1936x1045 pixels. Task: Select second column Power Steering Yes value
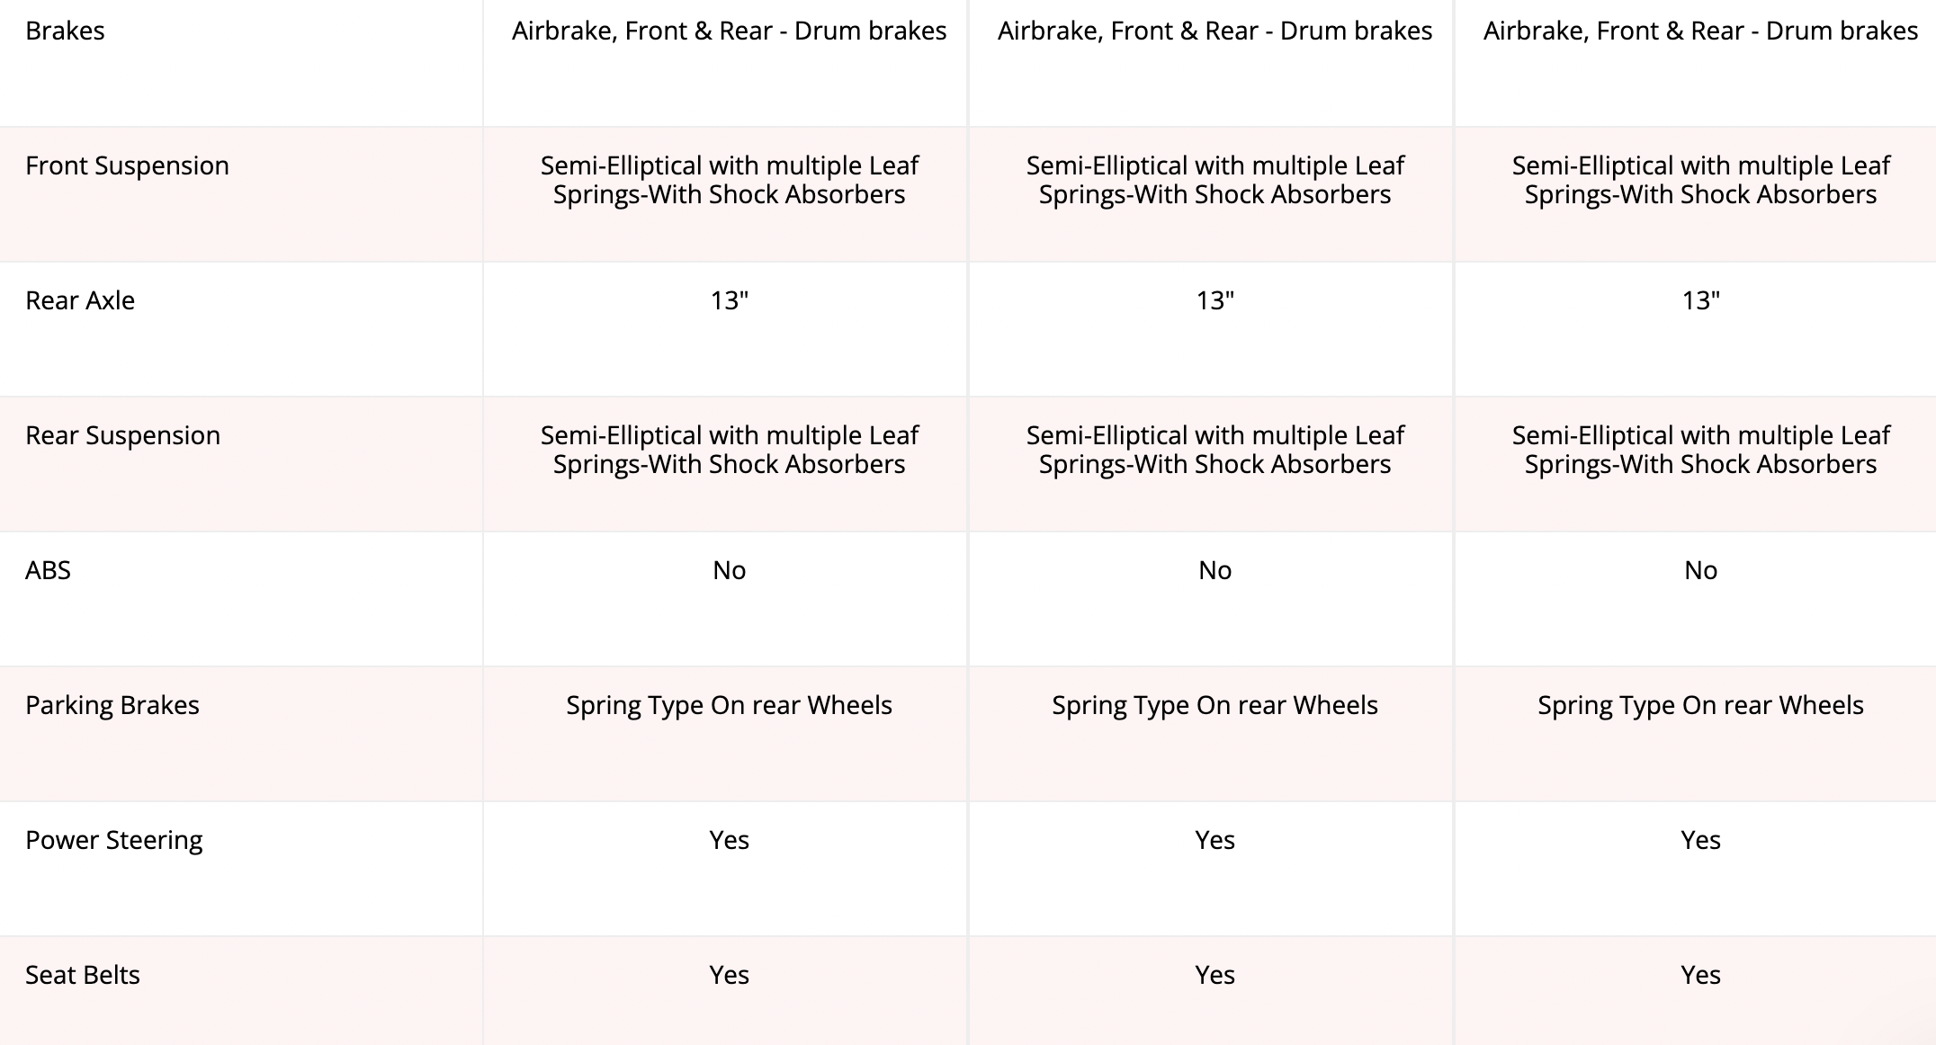pos(1214,840)
